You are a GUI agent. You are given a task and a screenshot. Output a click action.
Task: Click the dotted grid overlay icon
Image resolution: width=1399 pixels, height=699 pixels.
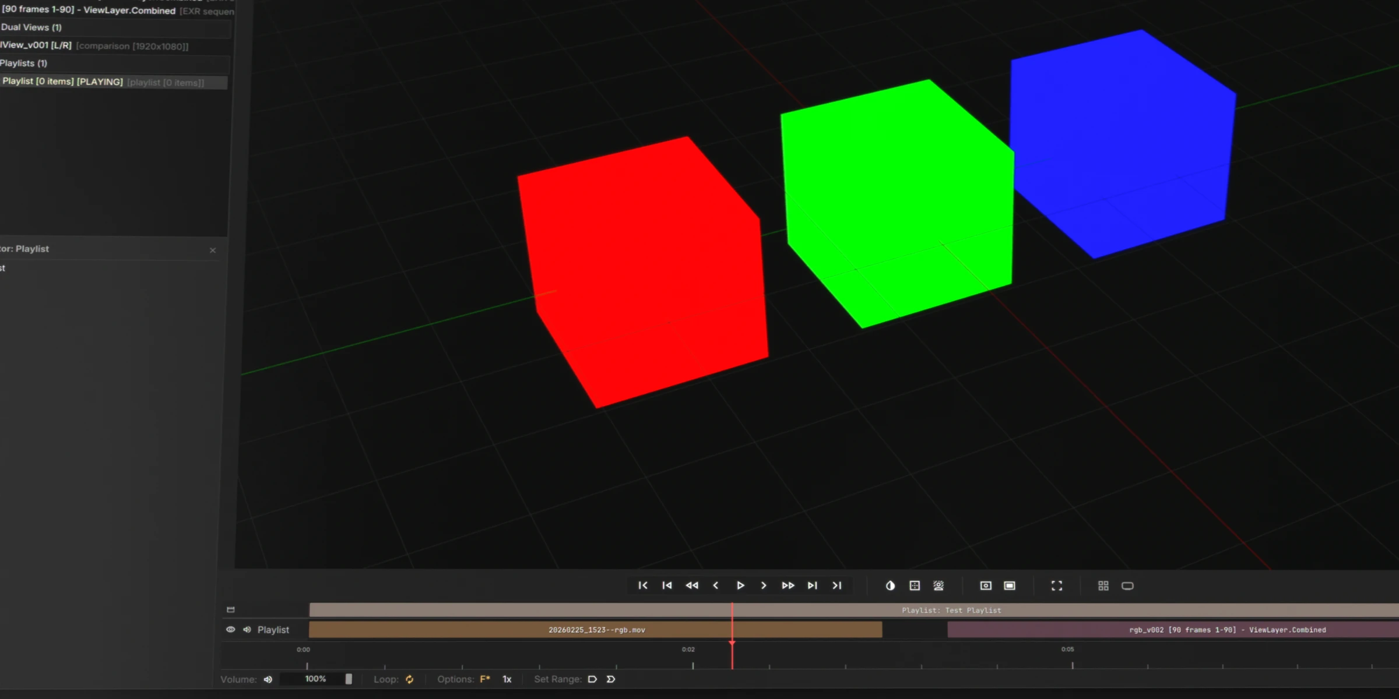[915, 585]
